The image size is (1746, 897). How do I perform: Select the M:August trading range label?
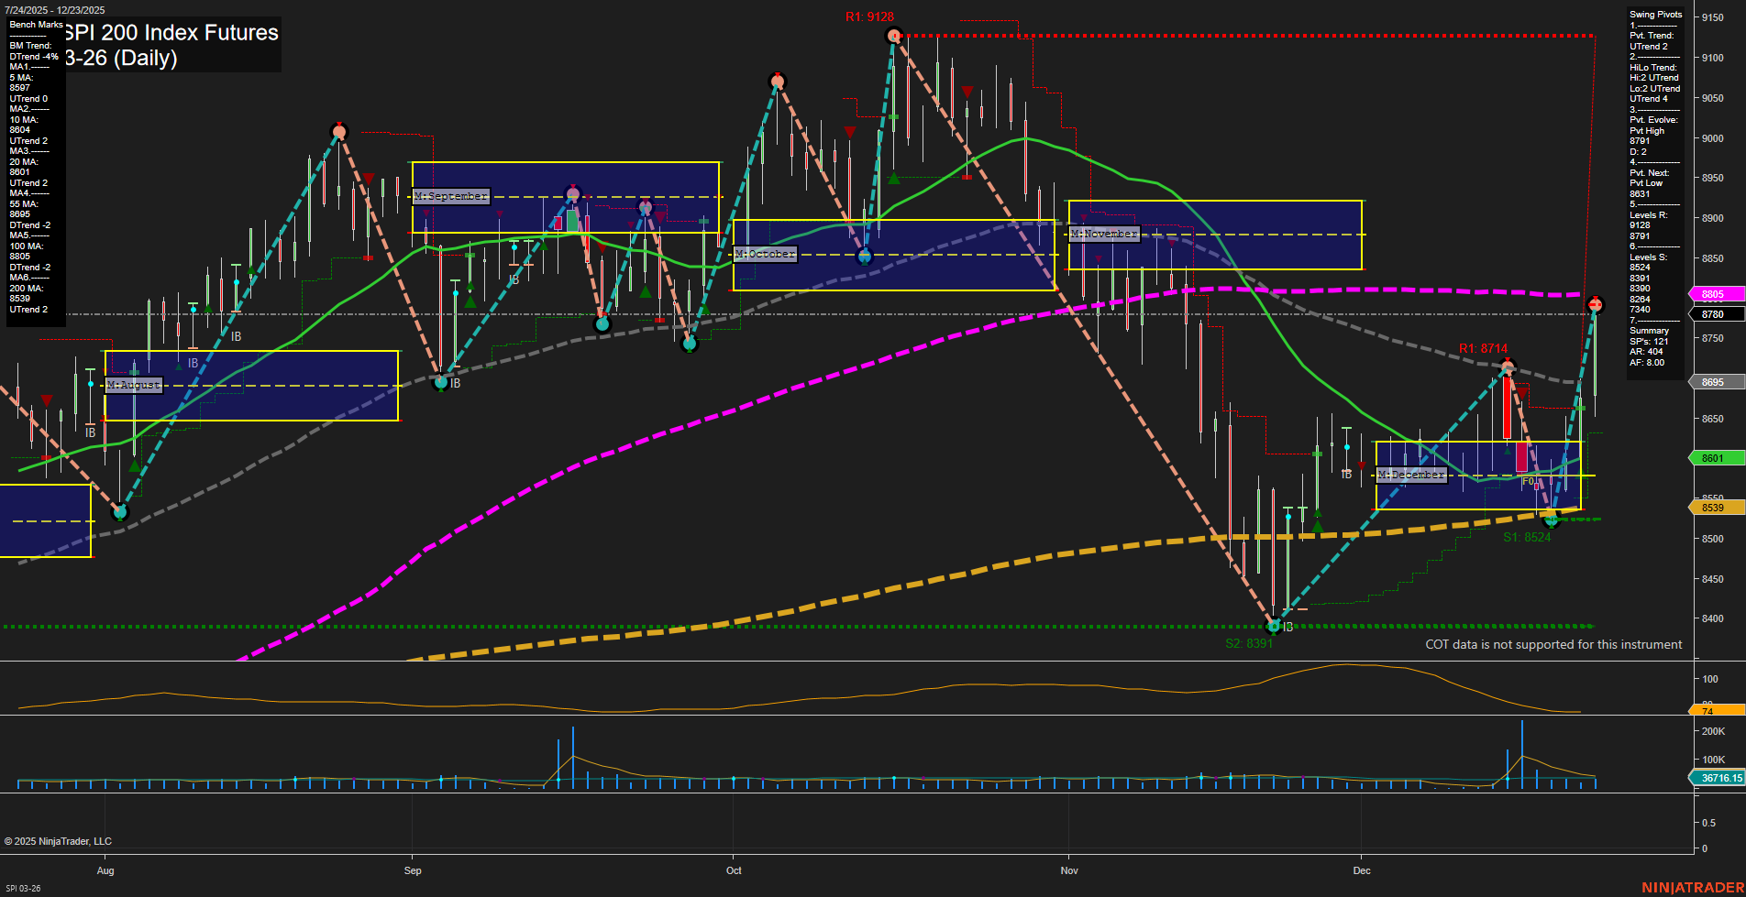pos(133,385)
